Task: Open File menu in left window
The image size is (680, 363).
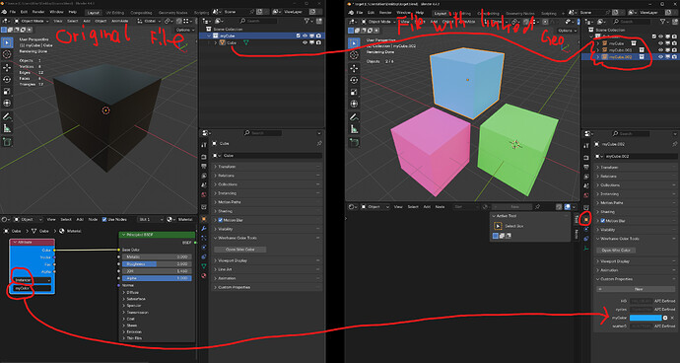Action: (x=12, y=12)
